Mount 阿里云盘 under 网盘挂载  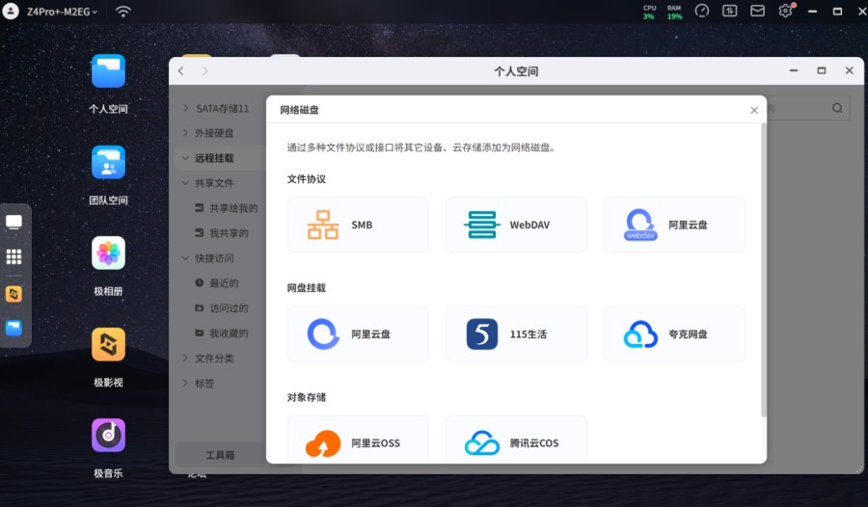(358, 334)
